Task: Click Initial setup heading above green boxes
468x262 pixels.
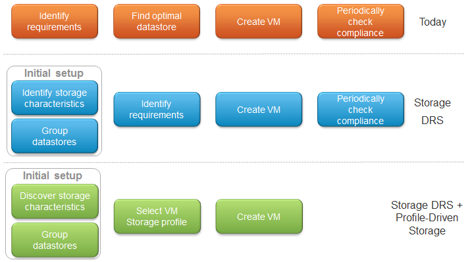Action: tap(53, 175)
